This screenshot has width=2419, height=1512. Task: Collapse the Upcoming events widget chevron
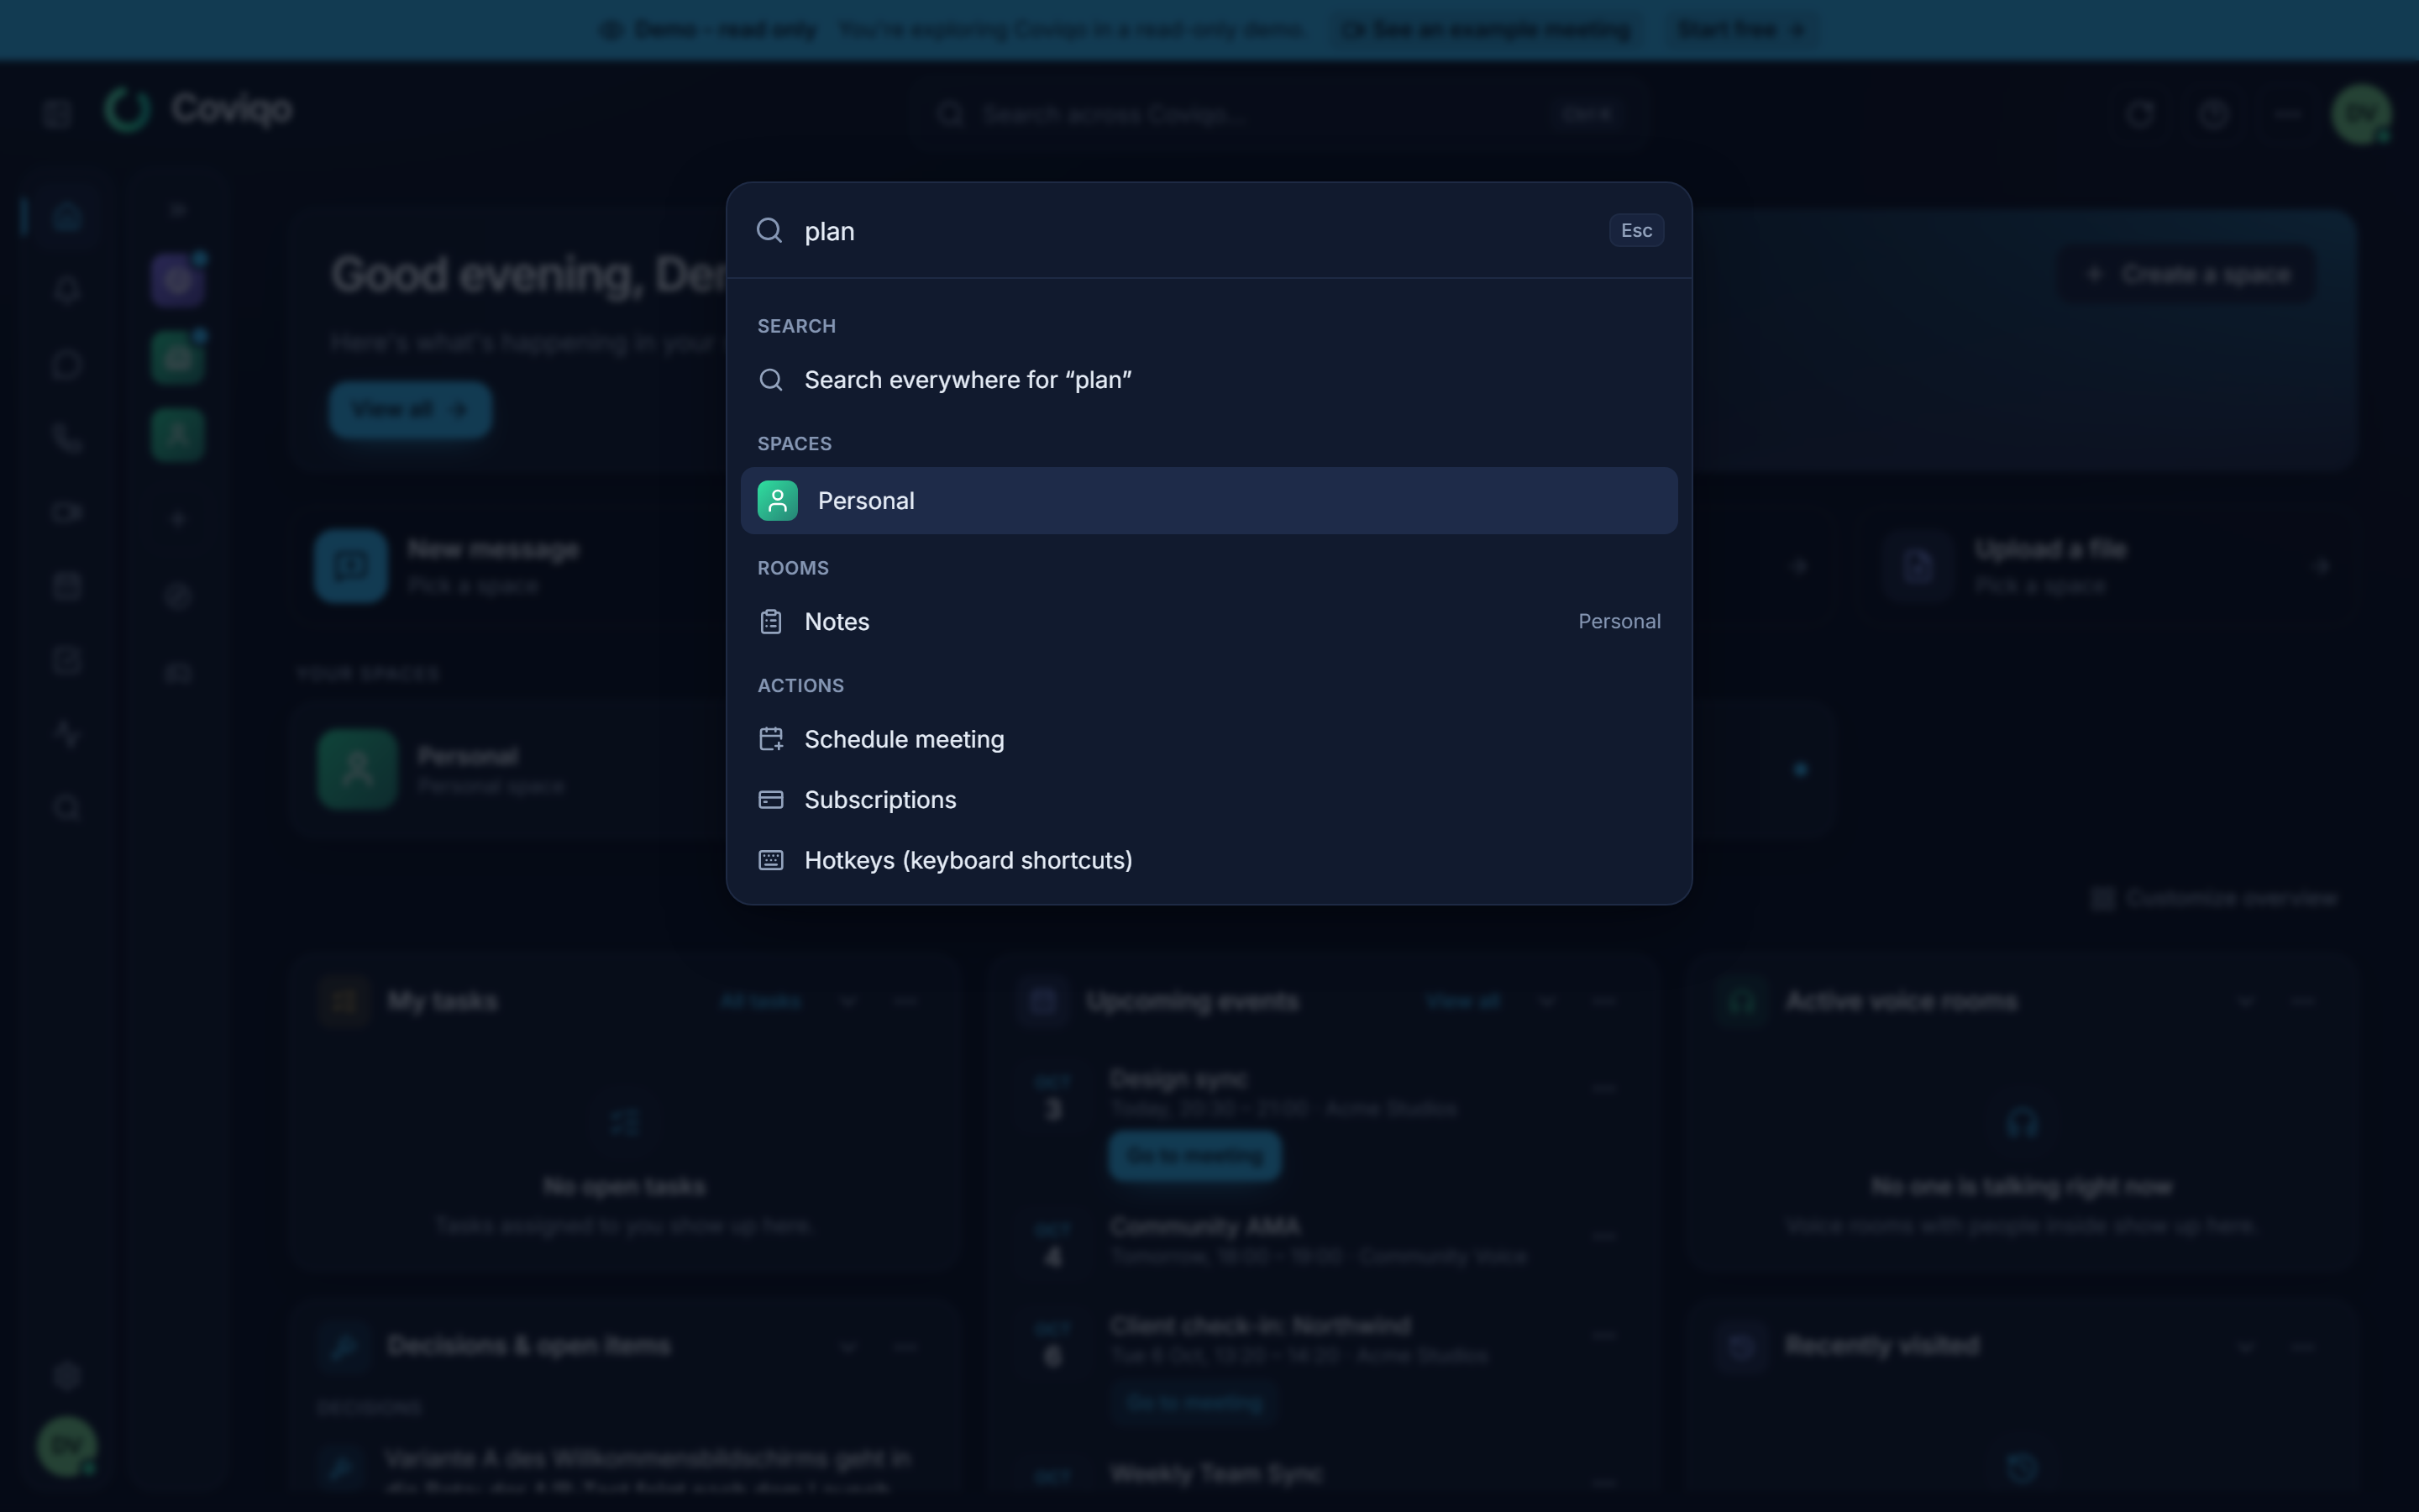tap(1546, 1001)
